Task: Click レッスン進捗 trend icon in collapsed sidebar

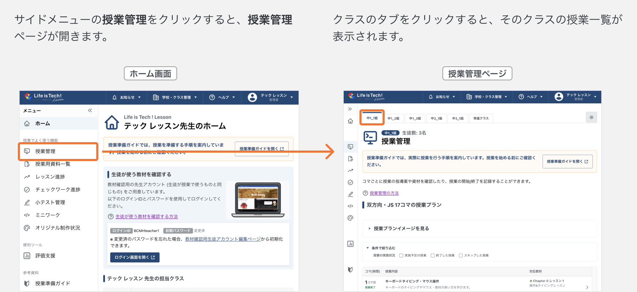Action: [350, 170]
